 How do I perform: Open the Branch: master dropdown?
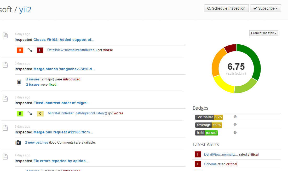coord(264,33)
